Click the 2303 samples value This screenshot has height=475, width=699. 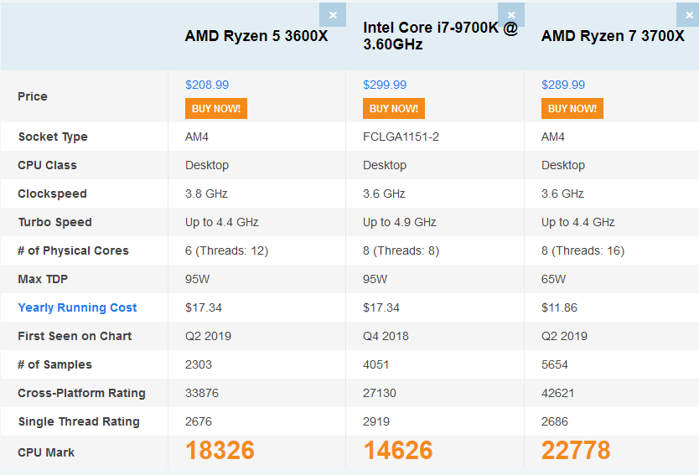click(x=199, y=364)
